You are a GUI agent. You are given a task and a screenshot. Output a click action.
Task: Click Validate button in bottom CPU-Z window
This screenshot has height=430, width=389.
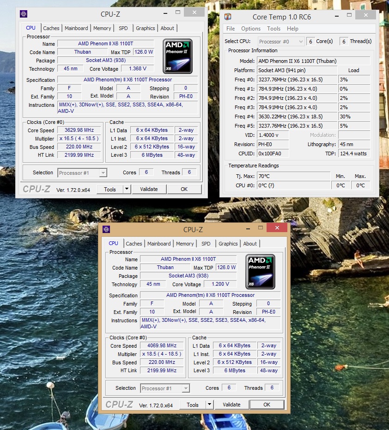(x=232, y=405)
